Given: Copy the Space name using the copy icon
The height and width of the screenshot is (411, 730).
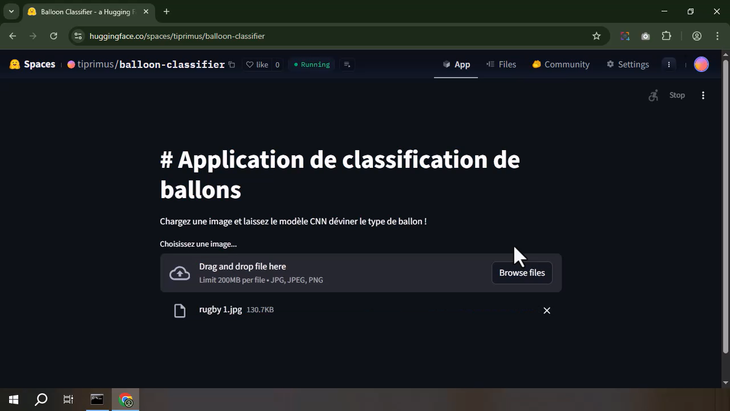Looking at the screenshot, I should click(x=231, y=65).
